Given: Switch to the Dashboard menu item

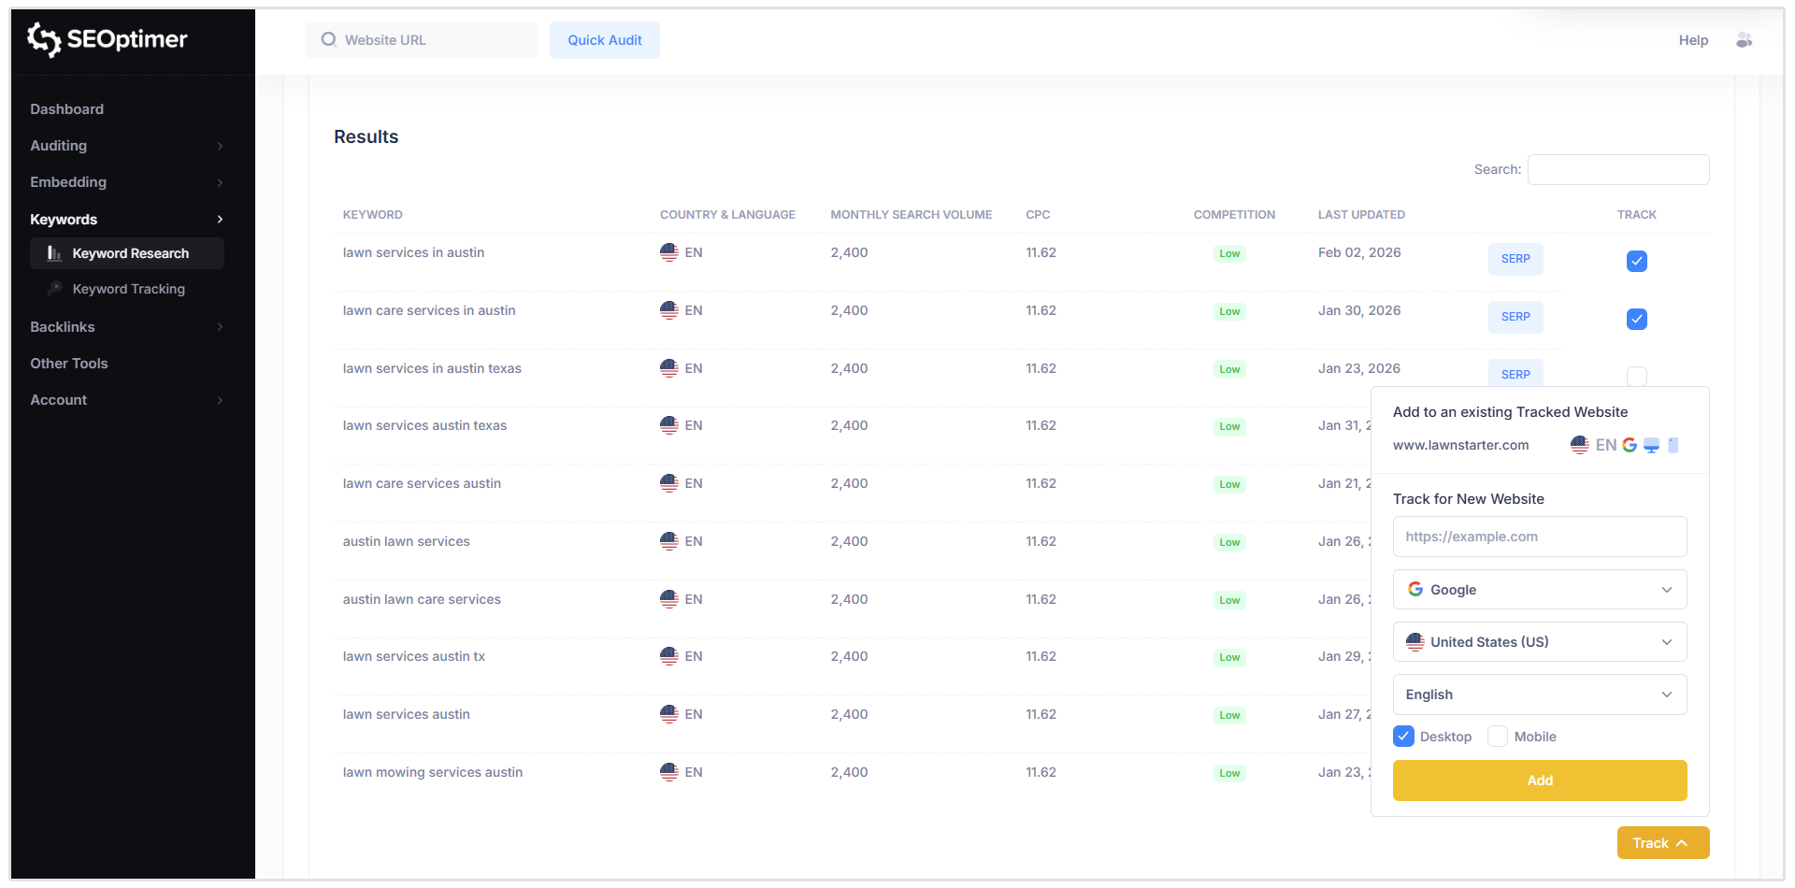Looking at the screenshot, I should coord(66,109).
